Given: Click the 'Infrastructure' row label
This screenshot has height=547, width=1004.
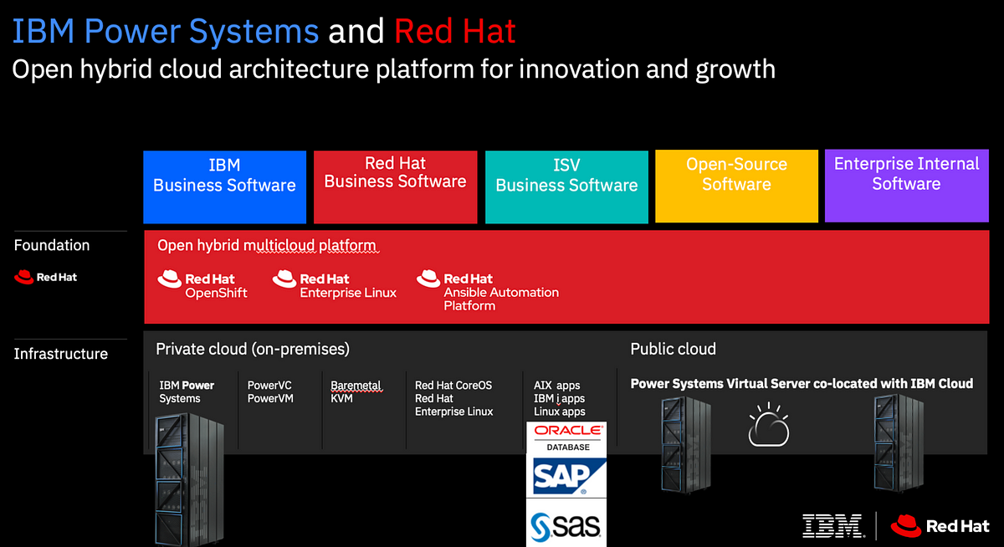Looking at the screenshot, I should (61, 354).
